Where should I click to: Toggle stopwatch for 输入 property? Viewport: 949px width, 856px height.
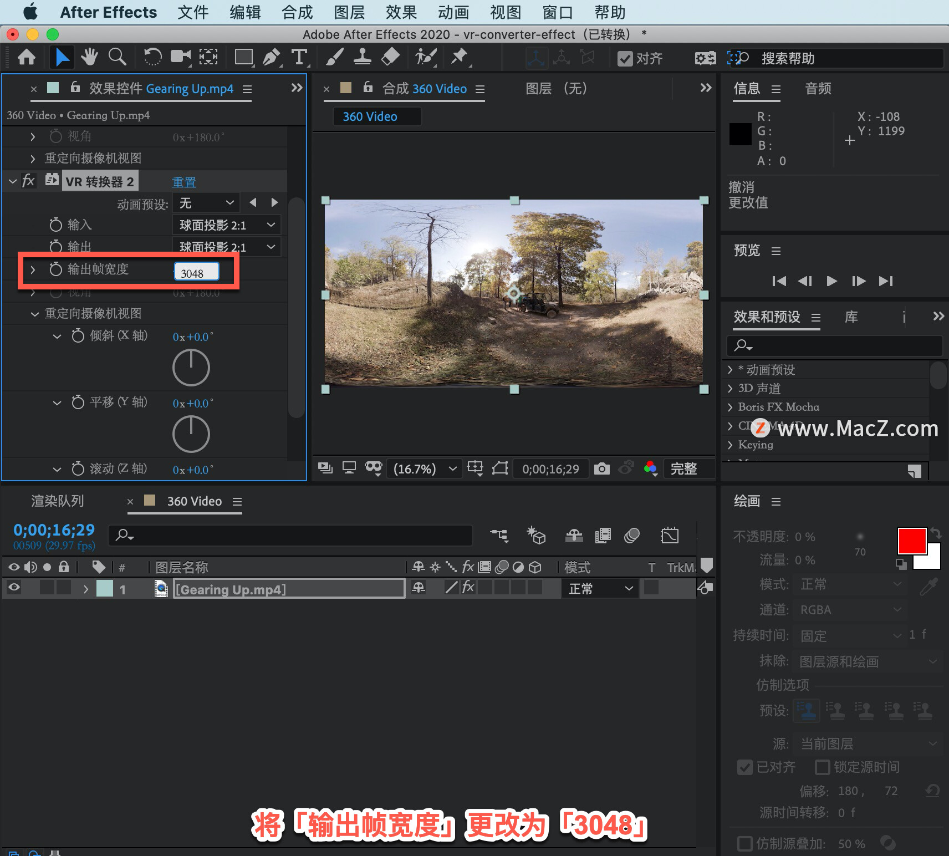click(56, 225)
